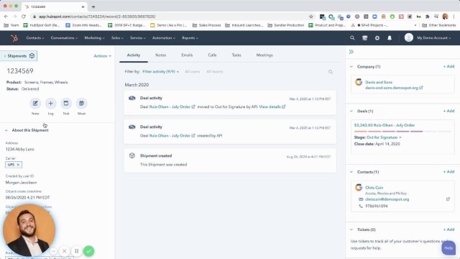Open the Davis and Sons company link

pos(379,82)
